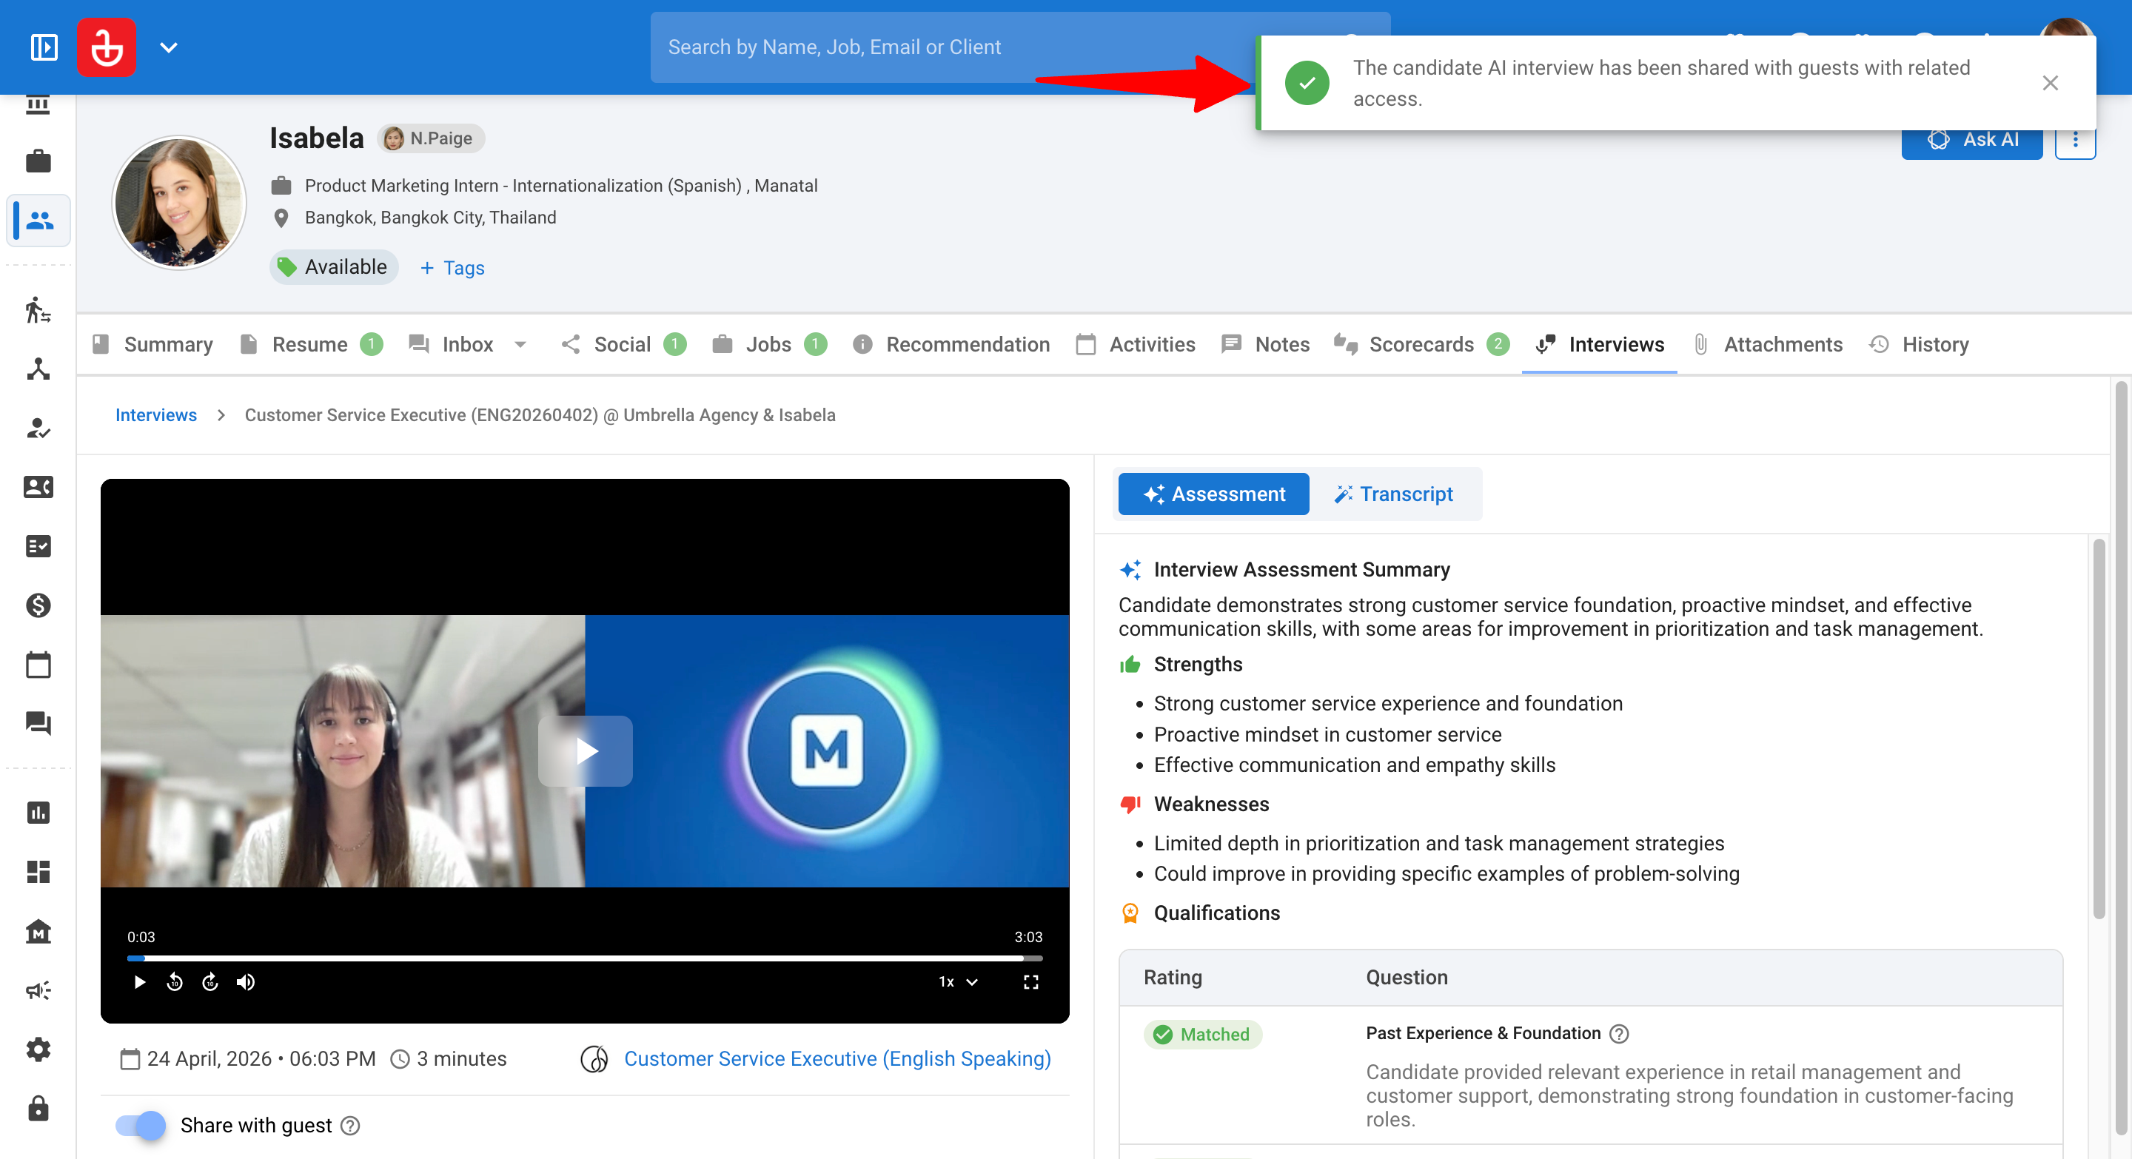Open the Candidates people sidebar icon
Screen dimensions: 2132x1159
point(39,220)
